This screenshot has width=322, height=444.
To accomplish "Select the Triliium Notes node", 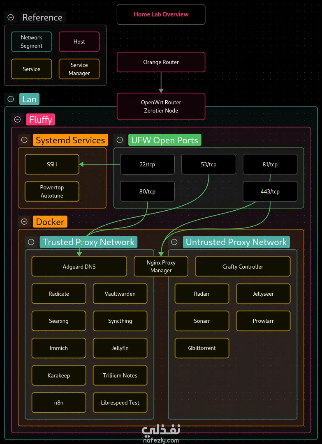I will click(120, 375).
